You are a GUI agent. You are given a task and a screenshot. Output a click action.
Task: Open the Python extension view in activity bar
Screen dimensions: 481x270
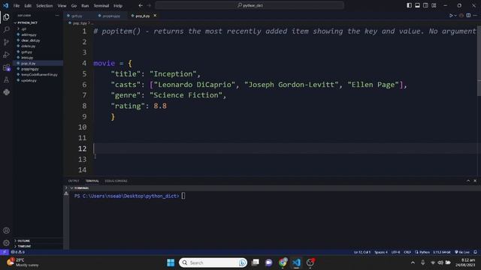coord(6,92)
